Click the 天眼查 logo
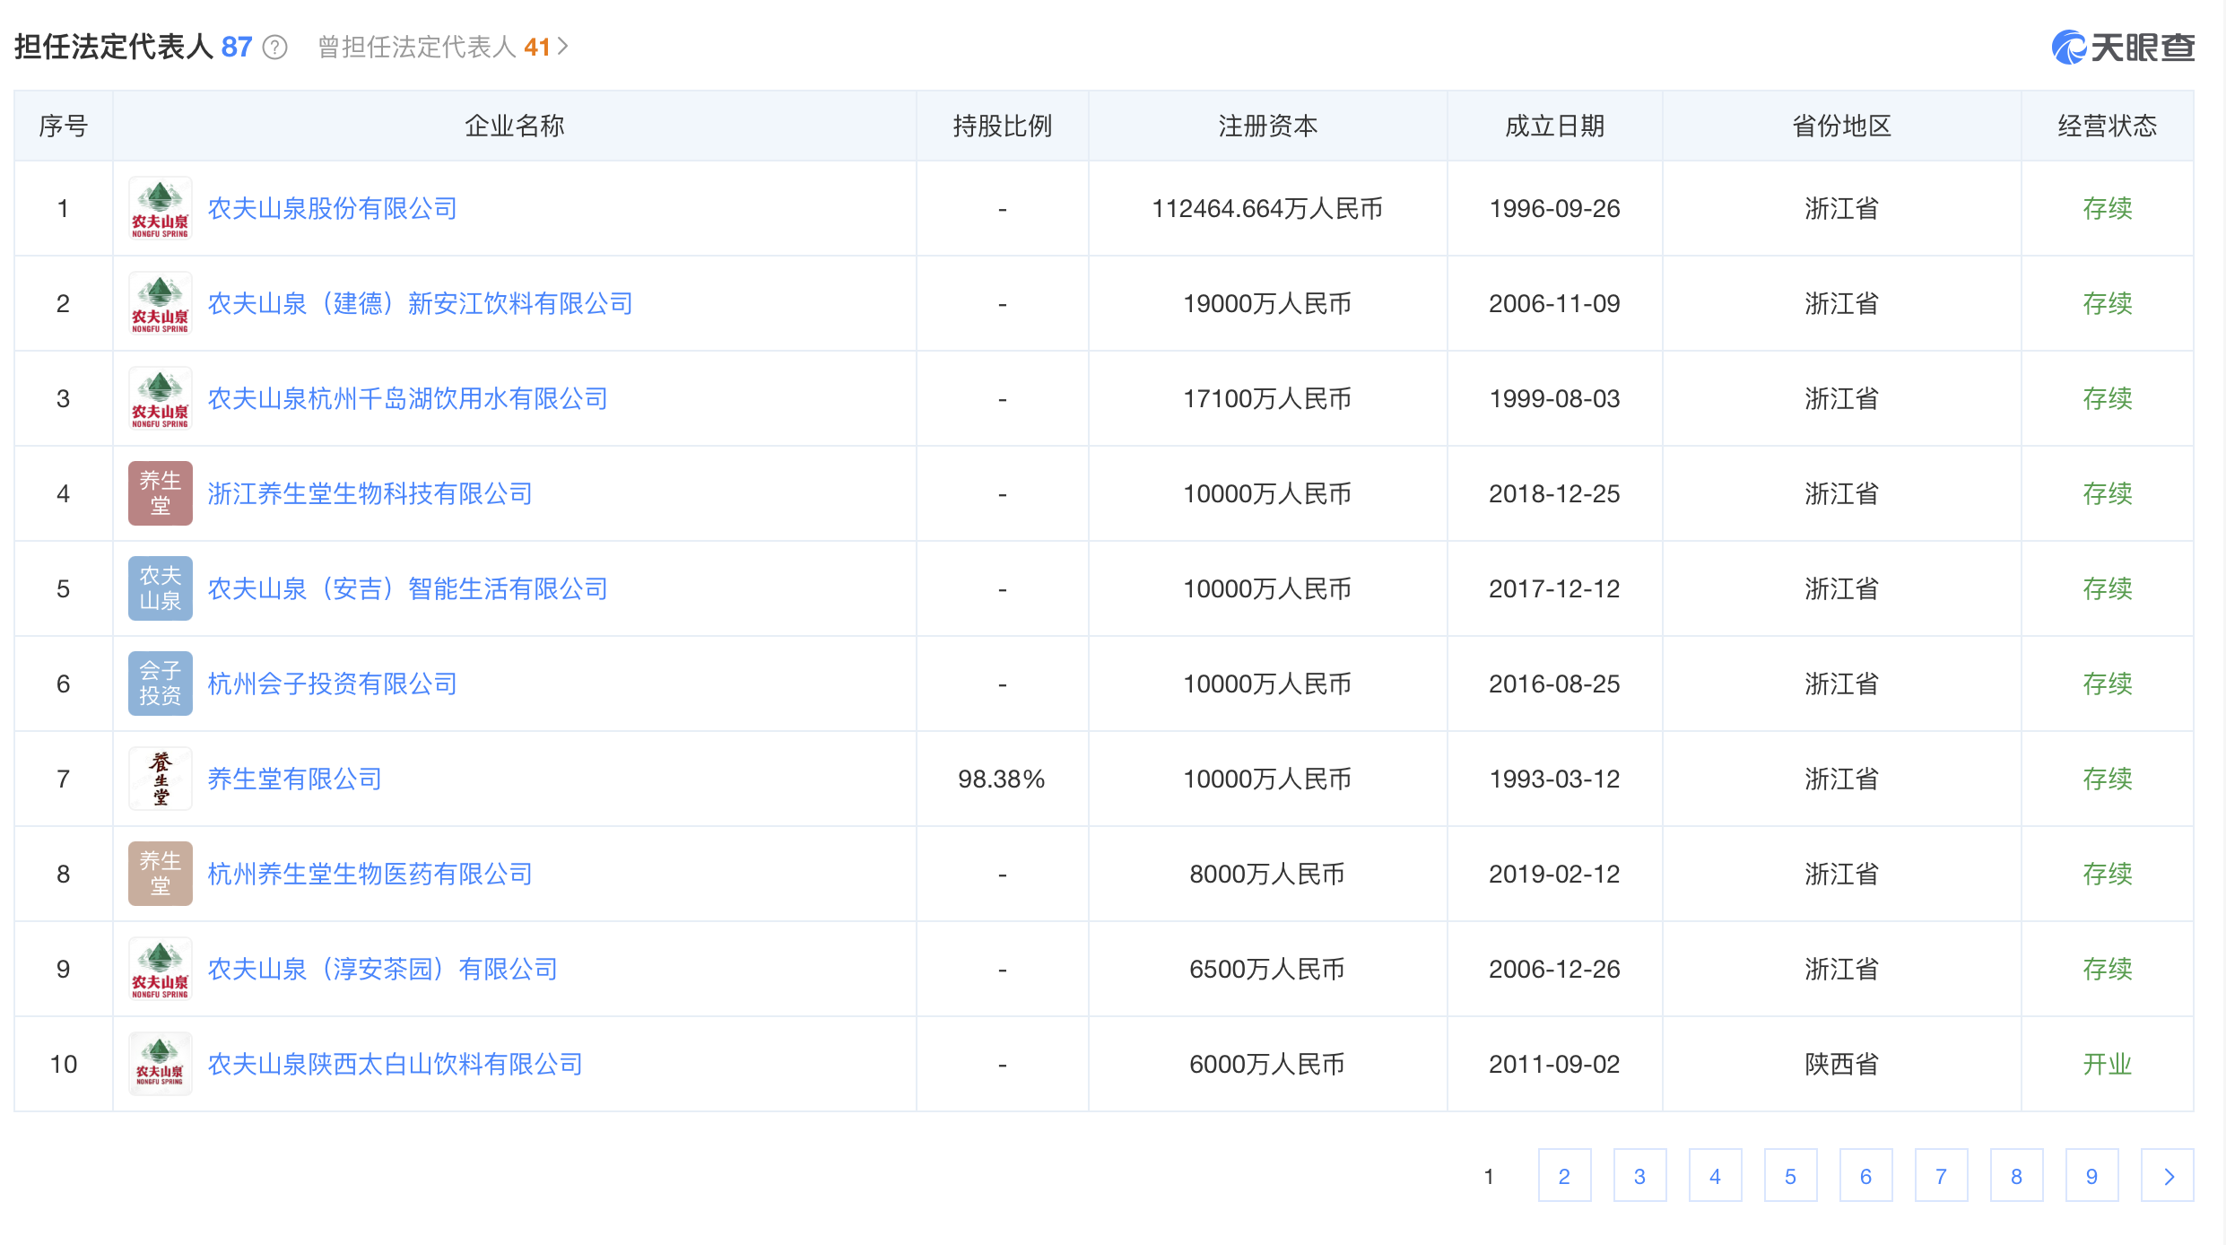 coord(2122,48)
